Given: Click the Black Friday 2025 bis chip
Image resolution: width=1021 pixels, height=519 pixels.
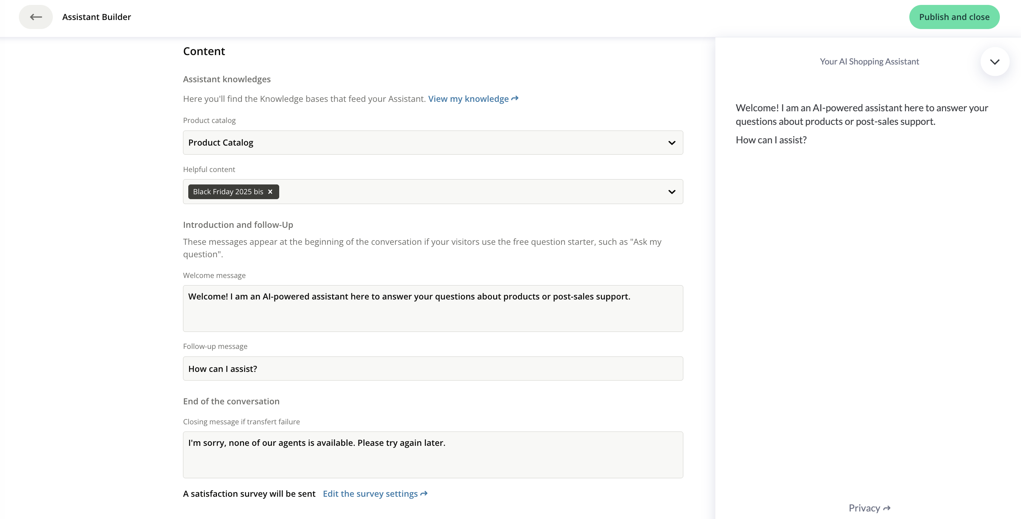Looking at the screenshot, I should [228, 192].
